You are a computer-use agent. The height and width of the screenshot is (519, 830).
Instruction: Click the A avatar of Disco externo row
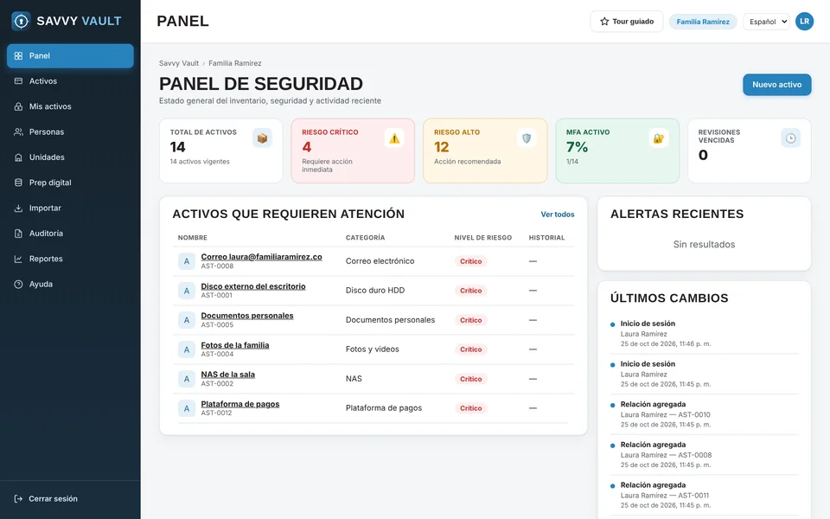(187, 291)
